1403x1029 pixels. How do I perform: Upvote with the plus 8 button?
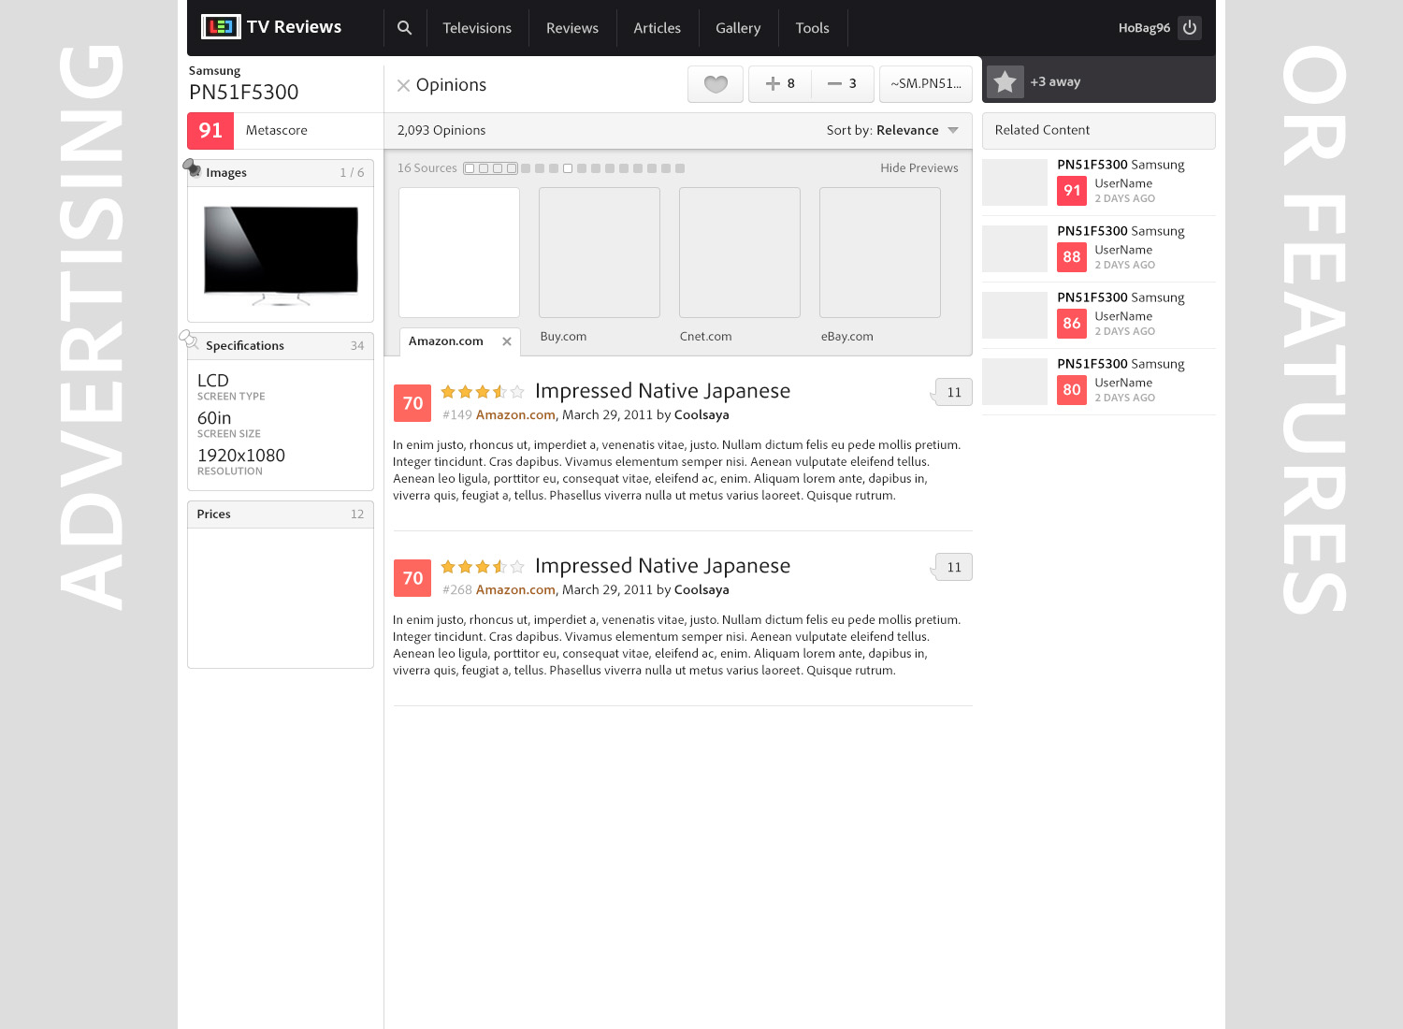[x=780, y=84]
